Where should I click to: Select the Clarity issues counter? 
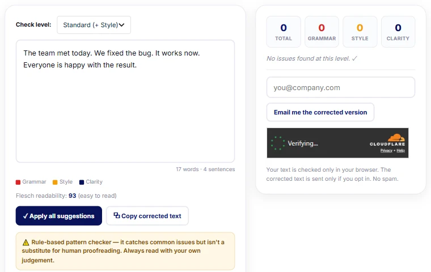pyautogui.click(x=398, y=32)
